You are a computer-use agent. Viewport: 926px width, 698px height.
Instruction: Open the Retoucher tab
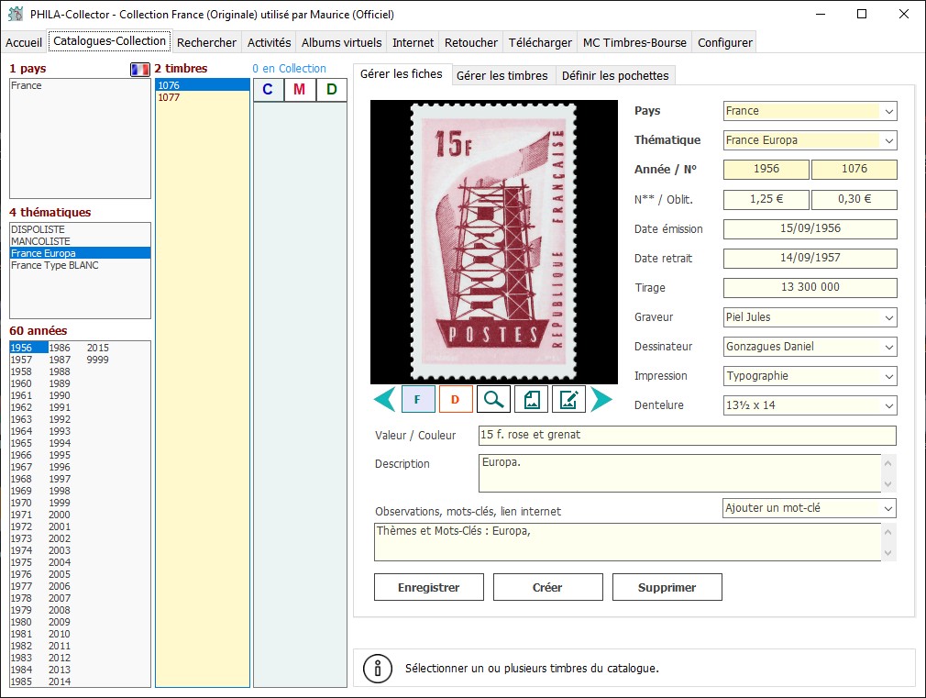pos(470,42)
